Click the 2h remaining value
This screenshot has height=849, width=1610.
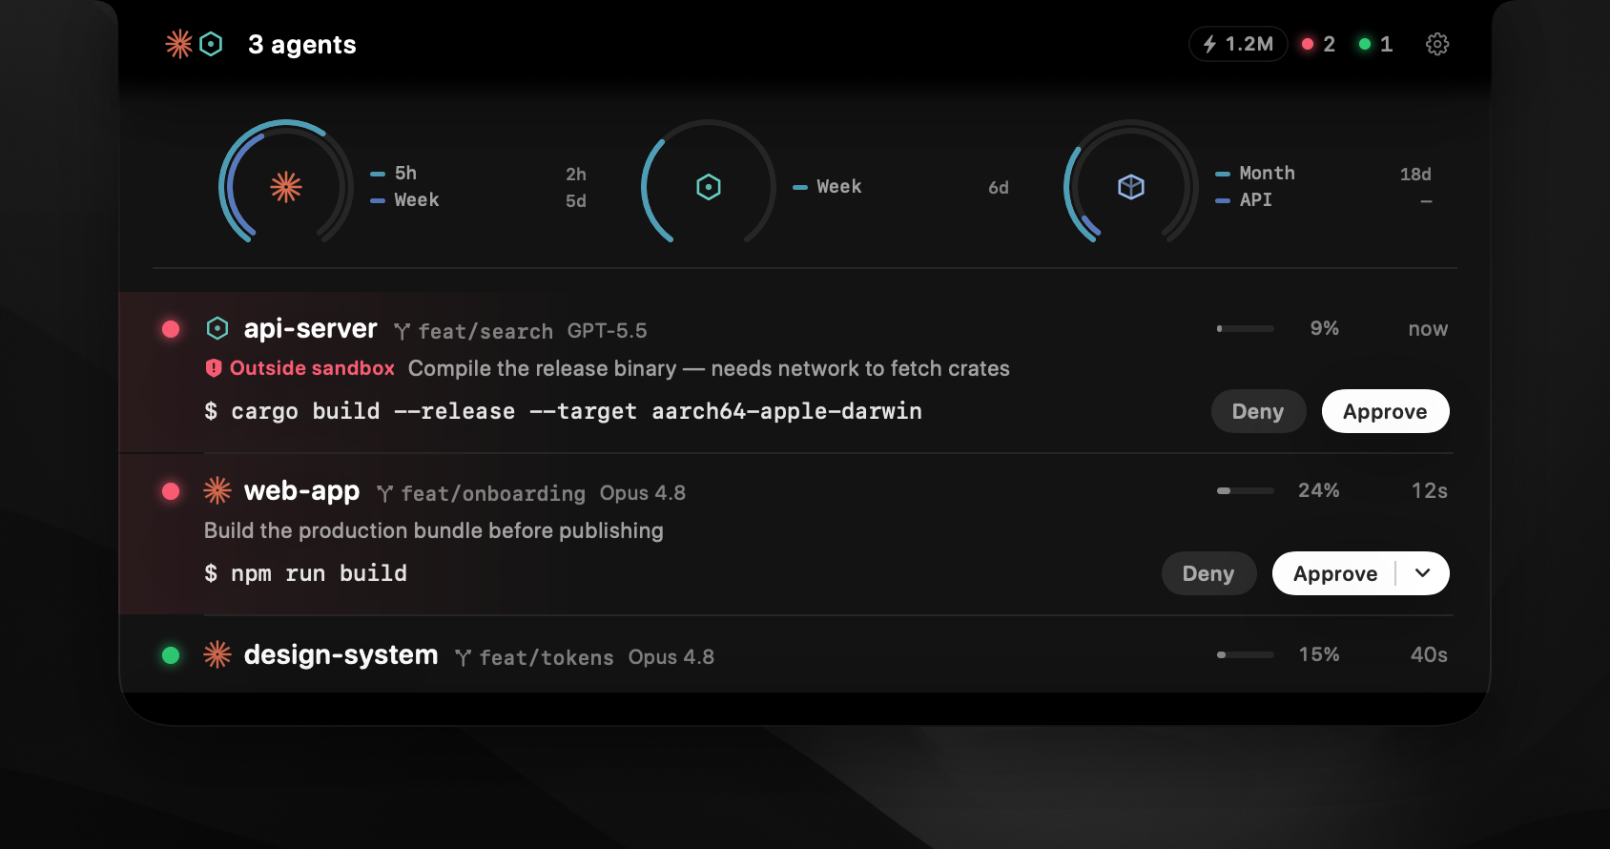[576, 174]
